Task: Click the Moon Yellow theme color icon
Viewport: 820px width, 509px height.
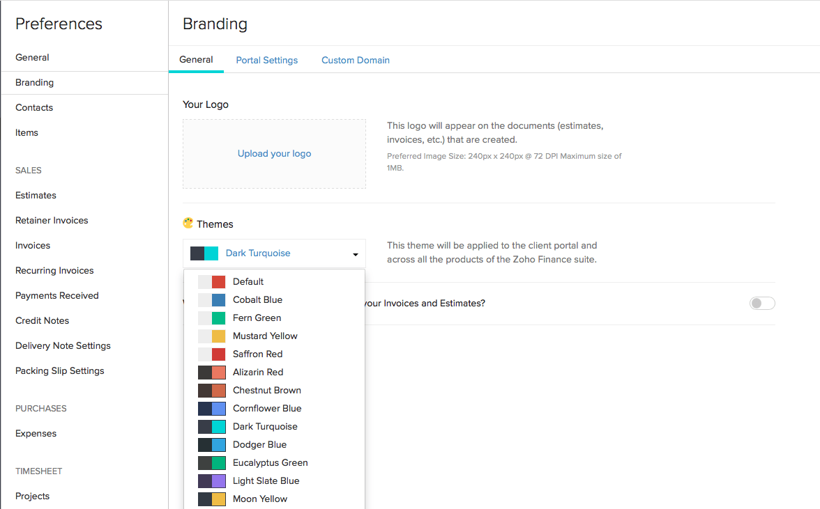Action: (x=211, y=499)
